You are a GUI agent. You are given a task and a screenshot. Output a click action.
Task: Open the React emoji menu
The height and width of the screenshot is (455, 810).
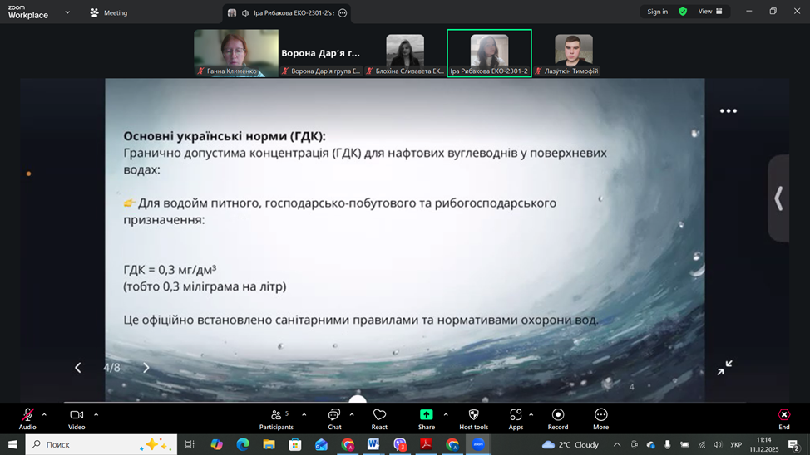pos(379,418)
